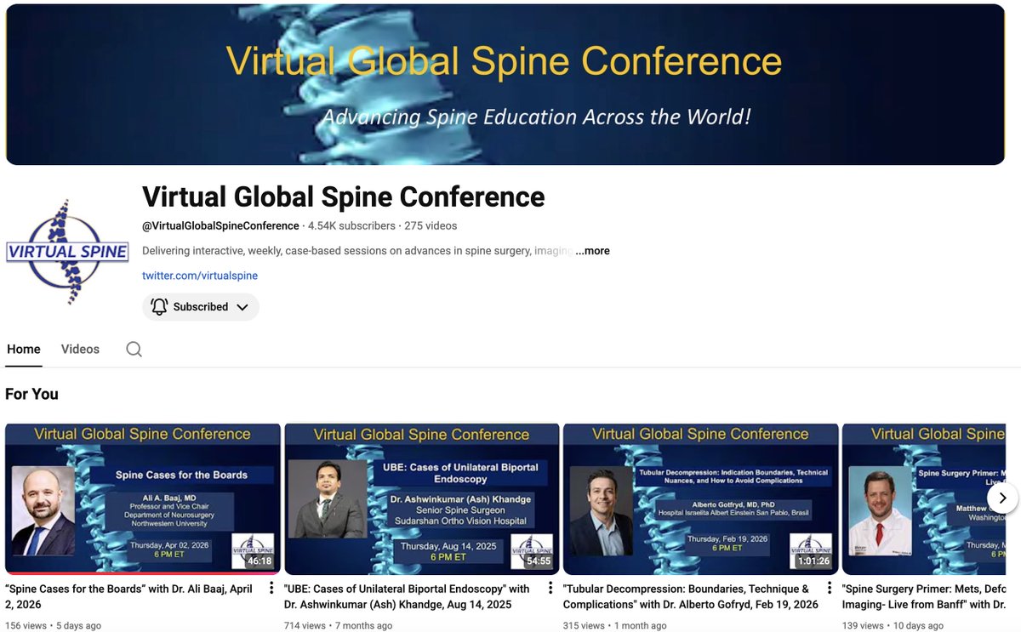Open UBE Cases of Unilateral Biportal Endoscopy title
The height and width of the screenshot is (632, 1021).
click(407, 596)
